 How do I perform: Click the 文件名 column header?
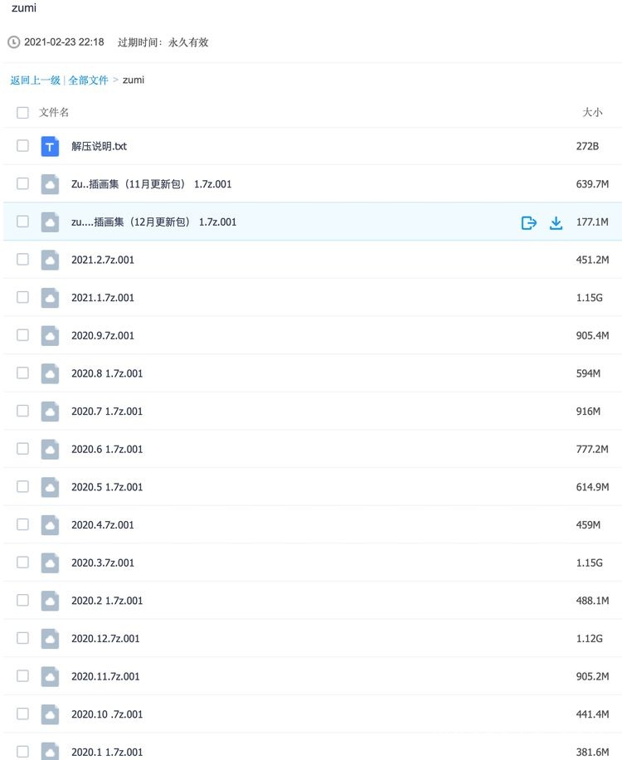coord(54,113)
